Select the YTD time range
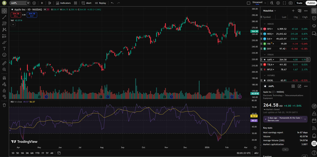317x157 pixels. 38,153
